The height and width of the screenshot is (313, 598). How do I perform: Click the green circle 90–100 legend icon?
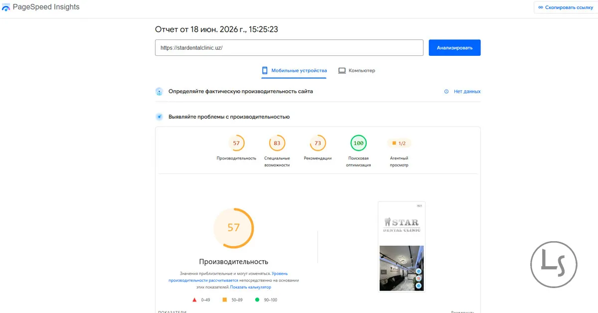pyautogui.click(x=257, y=300)
